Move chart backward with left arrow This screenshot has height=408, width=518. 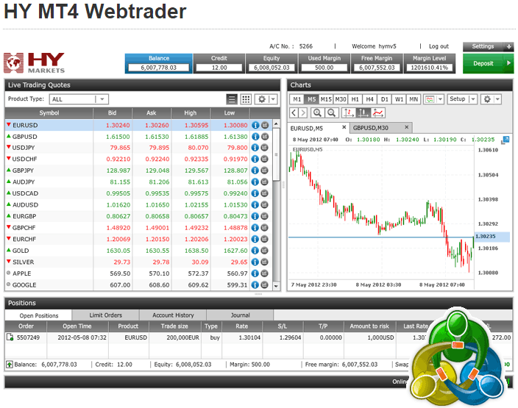(294, 113)
